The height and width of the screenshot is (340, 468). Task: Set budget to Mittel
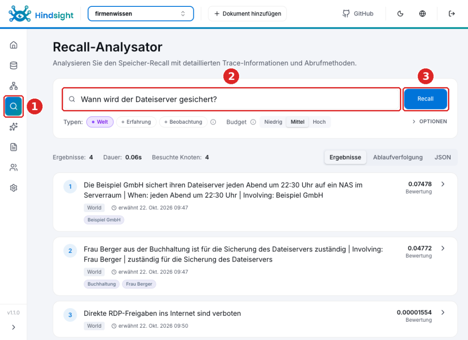[x=298, y=122]
